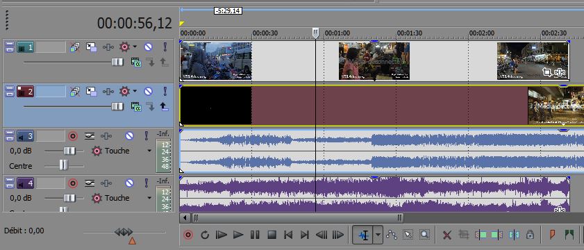This screenshot has height=250, width=584.
Task: Mute audio track 3
Action: pos(129,136)
